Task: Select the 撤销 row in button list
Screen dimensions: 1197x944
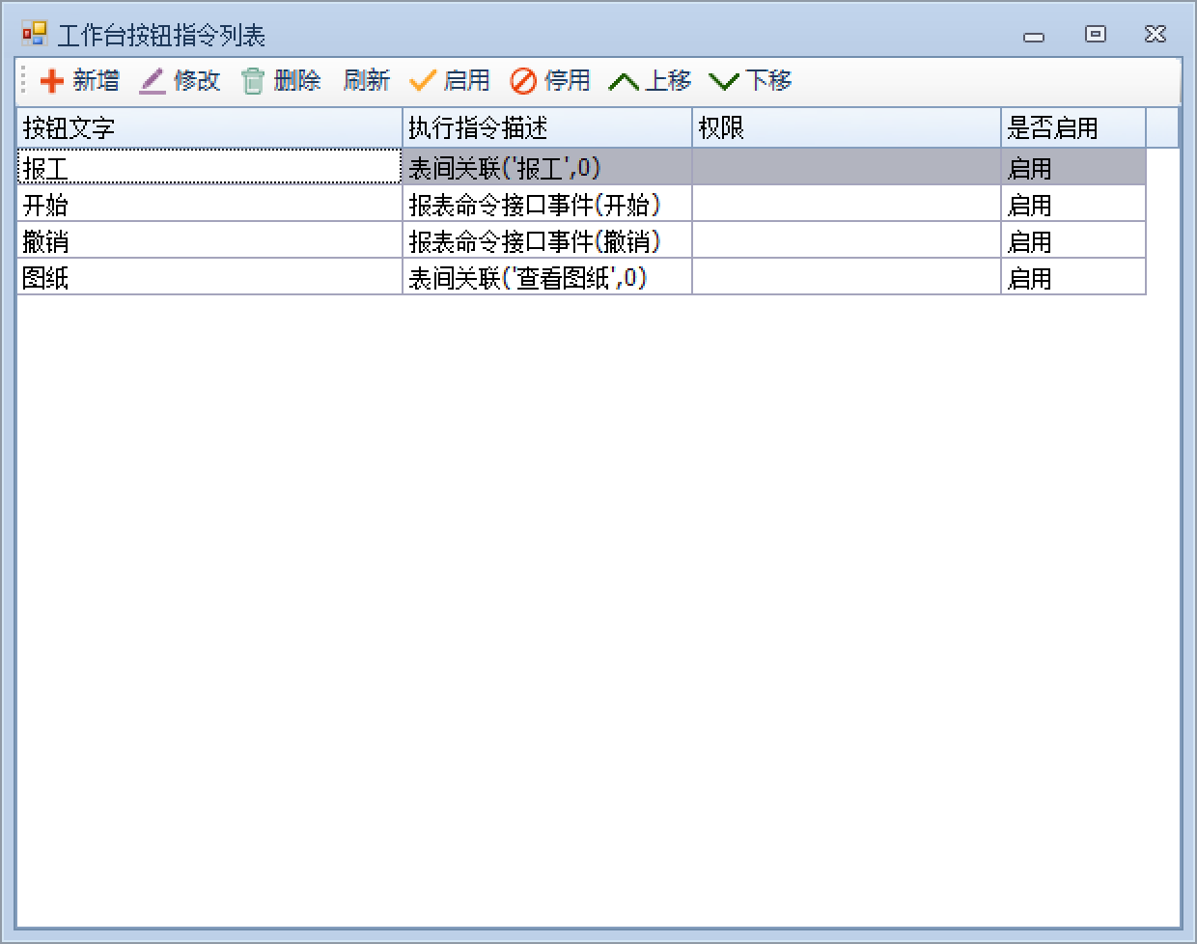Action: [x=209, y=241]
